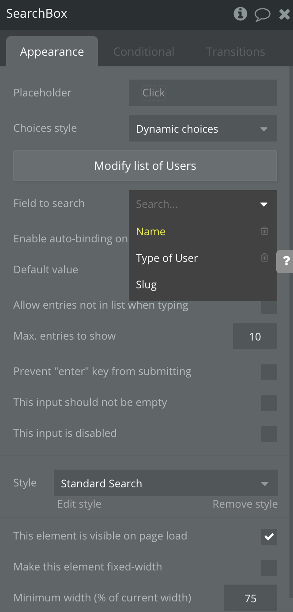Check This input is disabled box
The width and height of the screenshot is (293, 612).
(269, 434)
